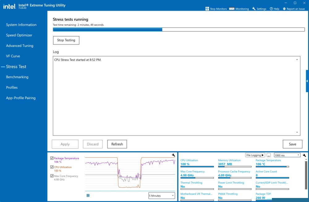Open the 1000 ms polling interval dropdown
This screenshot has height=202, width=309.
pyautogui.click(x=287, y=155)
